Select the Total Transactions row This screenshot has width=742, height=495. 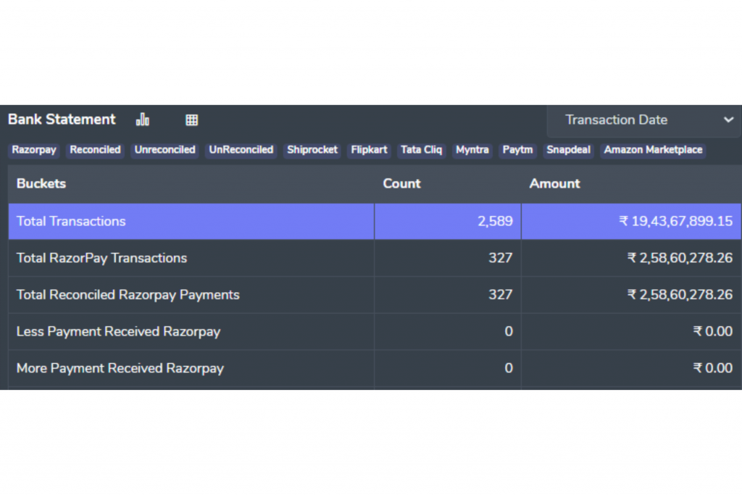[375, 222]
